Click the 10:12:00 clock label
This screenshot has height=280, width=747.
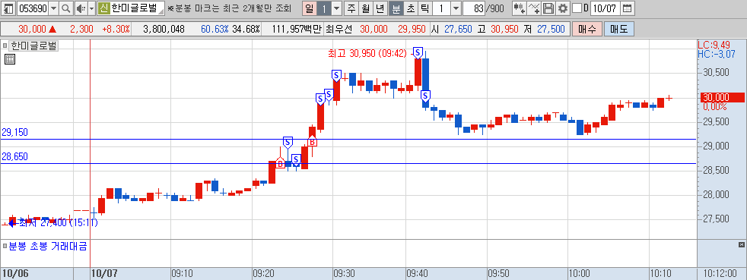[721, 274]
